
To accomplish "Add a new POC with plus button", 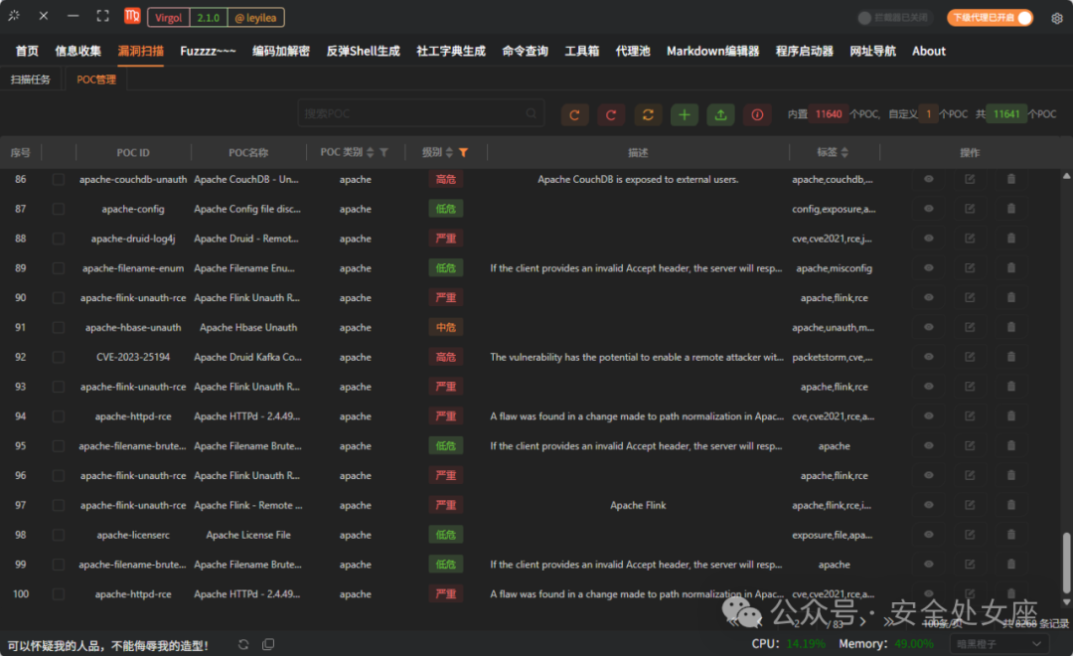I will click(x=685, y=114).
